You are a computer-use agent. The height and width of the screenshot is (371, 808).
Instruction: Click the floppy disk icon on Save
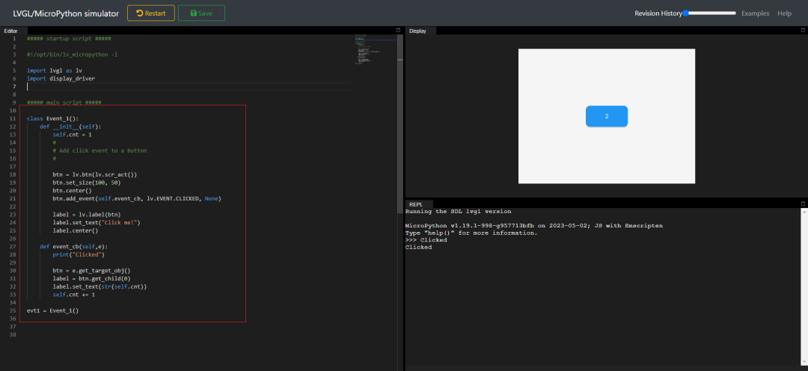194,13
